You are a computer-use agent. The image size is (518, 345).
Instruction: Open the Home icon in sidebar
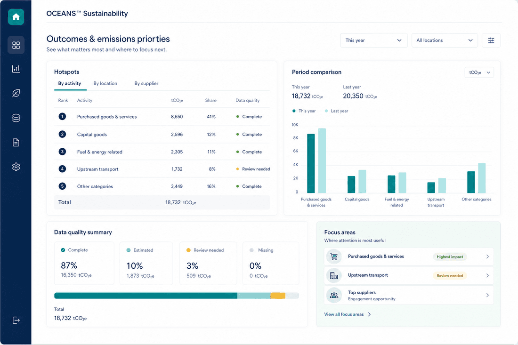16,17
